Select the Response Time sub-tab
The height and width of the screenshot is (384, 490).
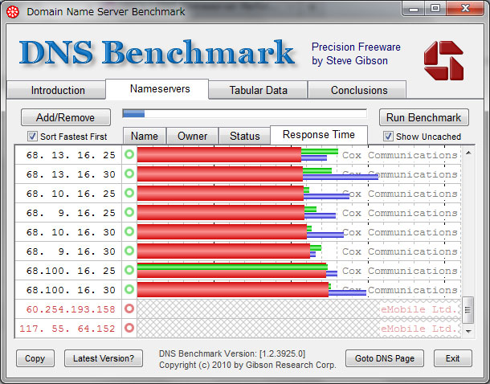[319, 135]
